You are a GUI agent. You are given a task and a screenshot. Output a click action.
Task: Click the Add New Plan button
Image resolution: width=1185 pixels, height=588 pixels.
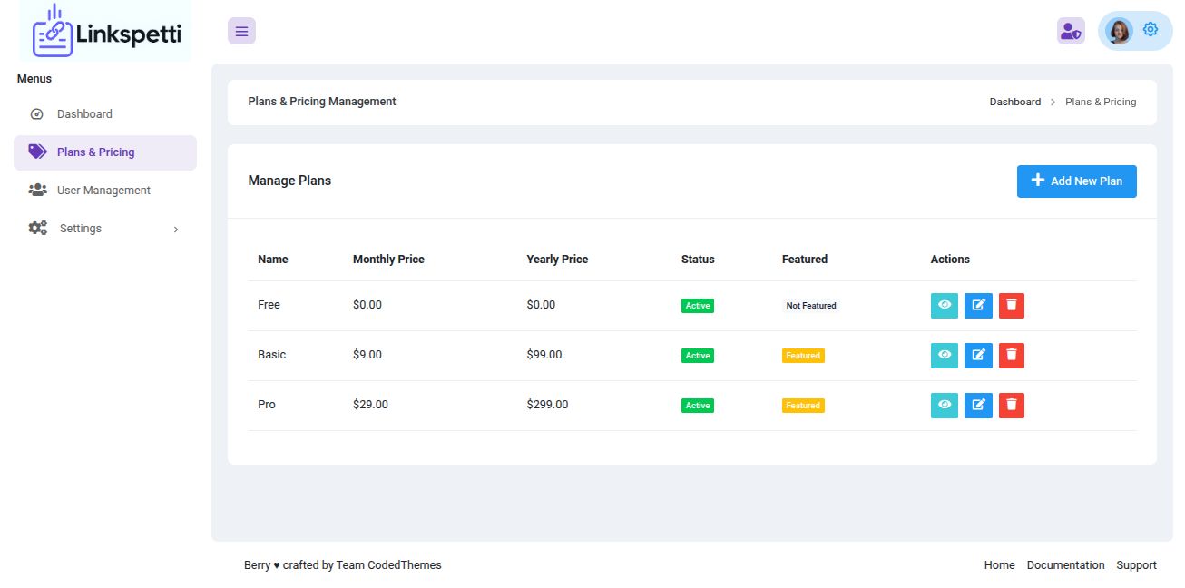click(1076, 181)
